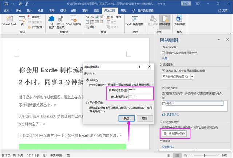Screen dimensions: 233x158
Task: Click the zoom in plus button
Action: [x=218, y=155]
